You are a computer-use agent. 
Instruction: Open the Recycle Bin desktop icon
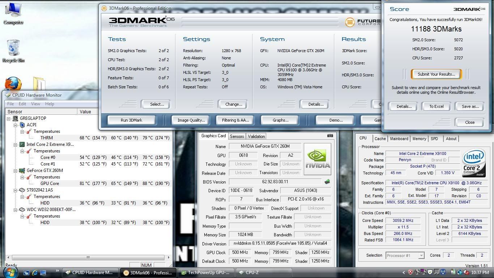[x=13, y=51]
